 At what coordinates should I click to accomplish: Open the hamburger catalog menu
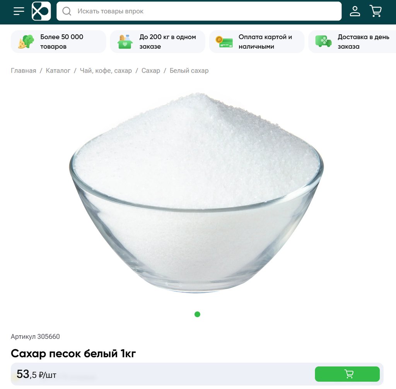(19, 11)
